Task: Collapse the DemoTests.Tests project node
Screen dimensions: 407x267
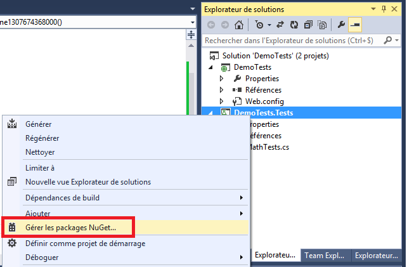Action: pos(210,113)
